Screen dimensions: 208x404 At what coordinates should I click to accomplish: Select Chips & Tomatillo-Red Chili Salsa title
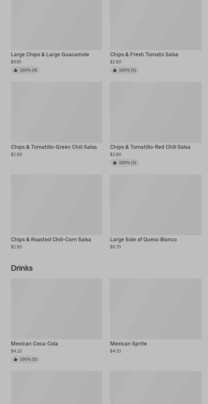150,147
